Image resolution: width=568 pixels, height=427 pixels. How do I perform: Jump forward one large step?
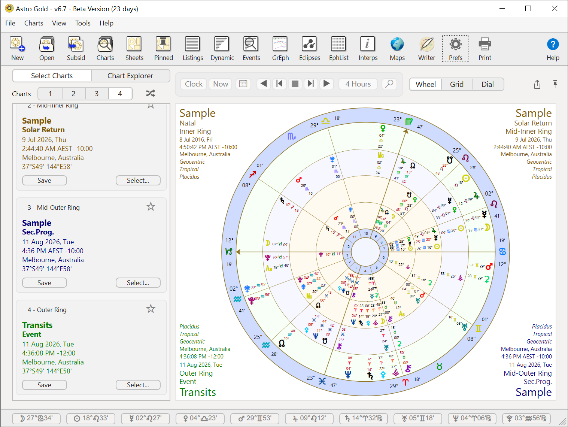click(x=311, y=84)
